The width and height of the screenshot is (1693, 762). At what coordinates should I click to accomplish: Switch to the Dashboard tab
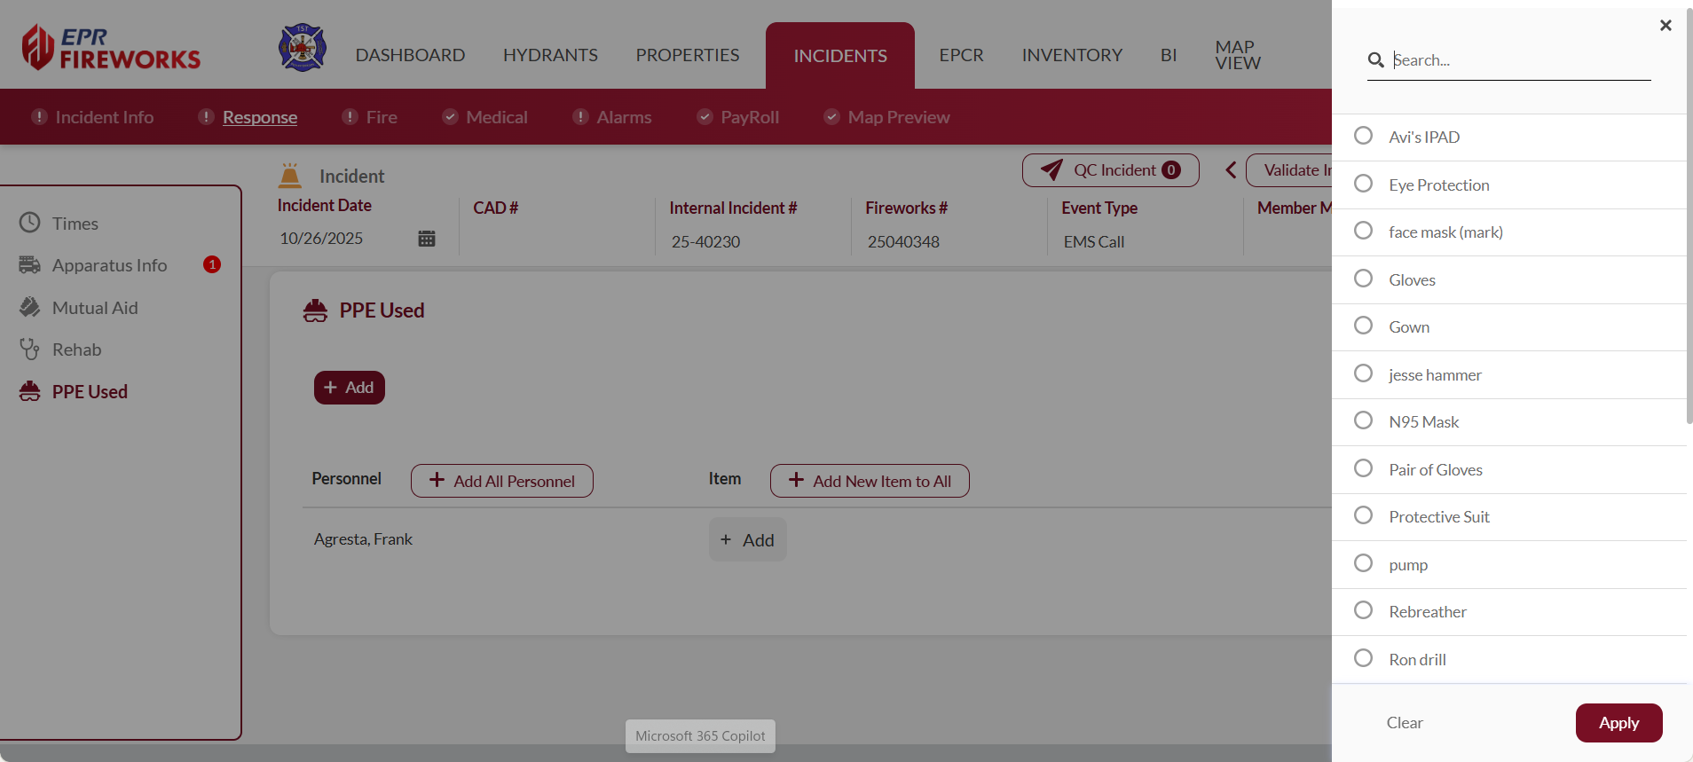coord(410,55)
